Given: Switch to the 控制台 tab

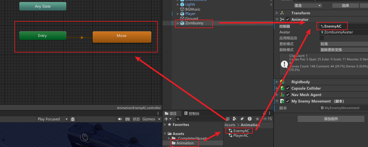Looking at the screenshot, I should point(191,114).
